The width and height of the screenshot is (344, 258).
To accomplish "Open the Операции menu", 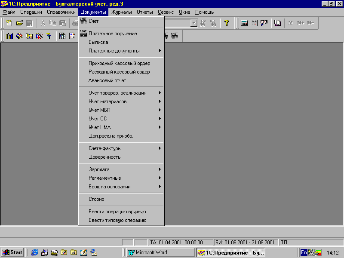I will coord(31,12).
